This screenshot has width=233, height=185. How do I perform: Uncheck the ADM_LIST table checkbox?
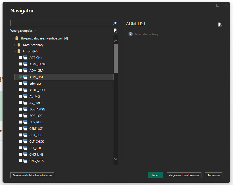[x=20, y=77]
